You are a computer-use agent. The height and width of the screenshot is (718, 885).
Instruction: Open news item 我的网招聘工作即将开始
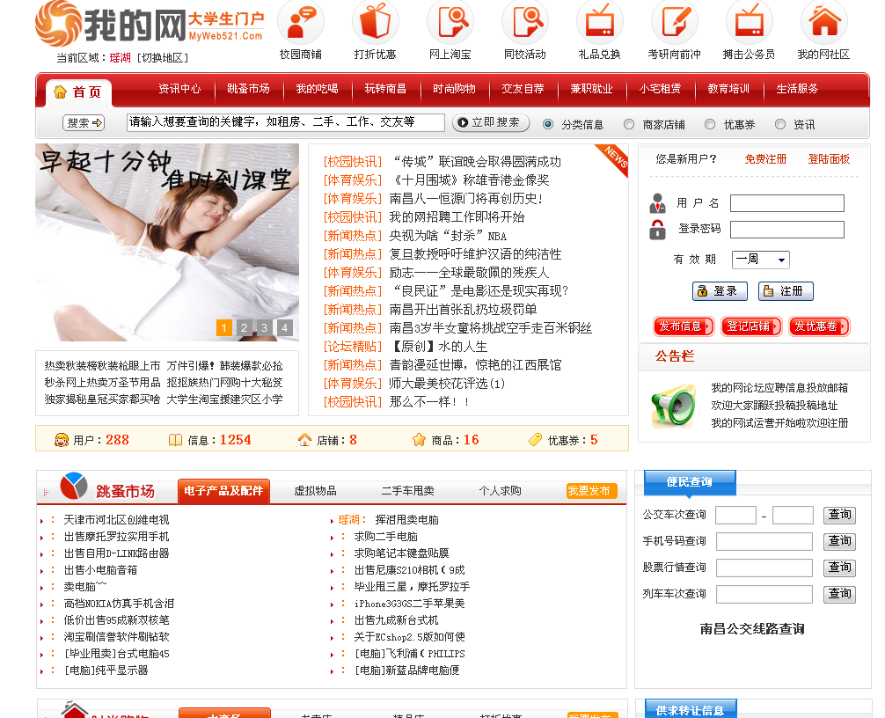click(457, 217)
